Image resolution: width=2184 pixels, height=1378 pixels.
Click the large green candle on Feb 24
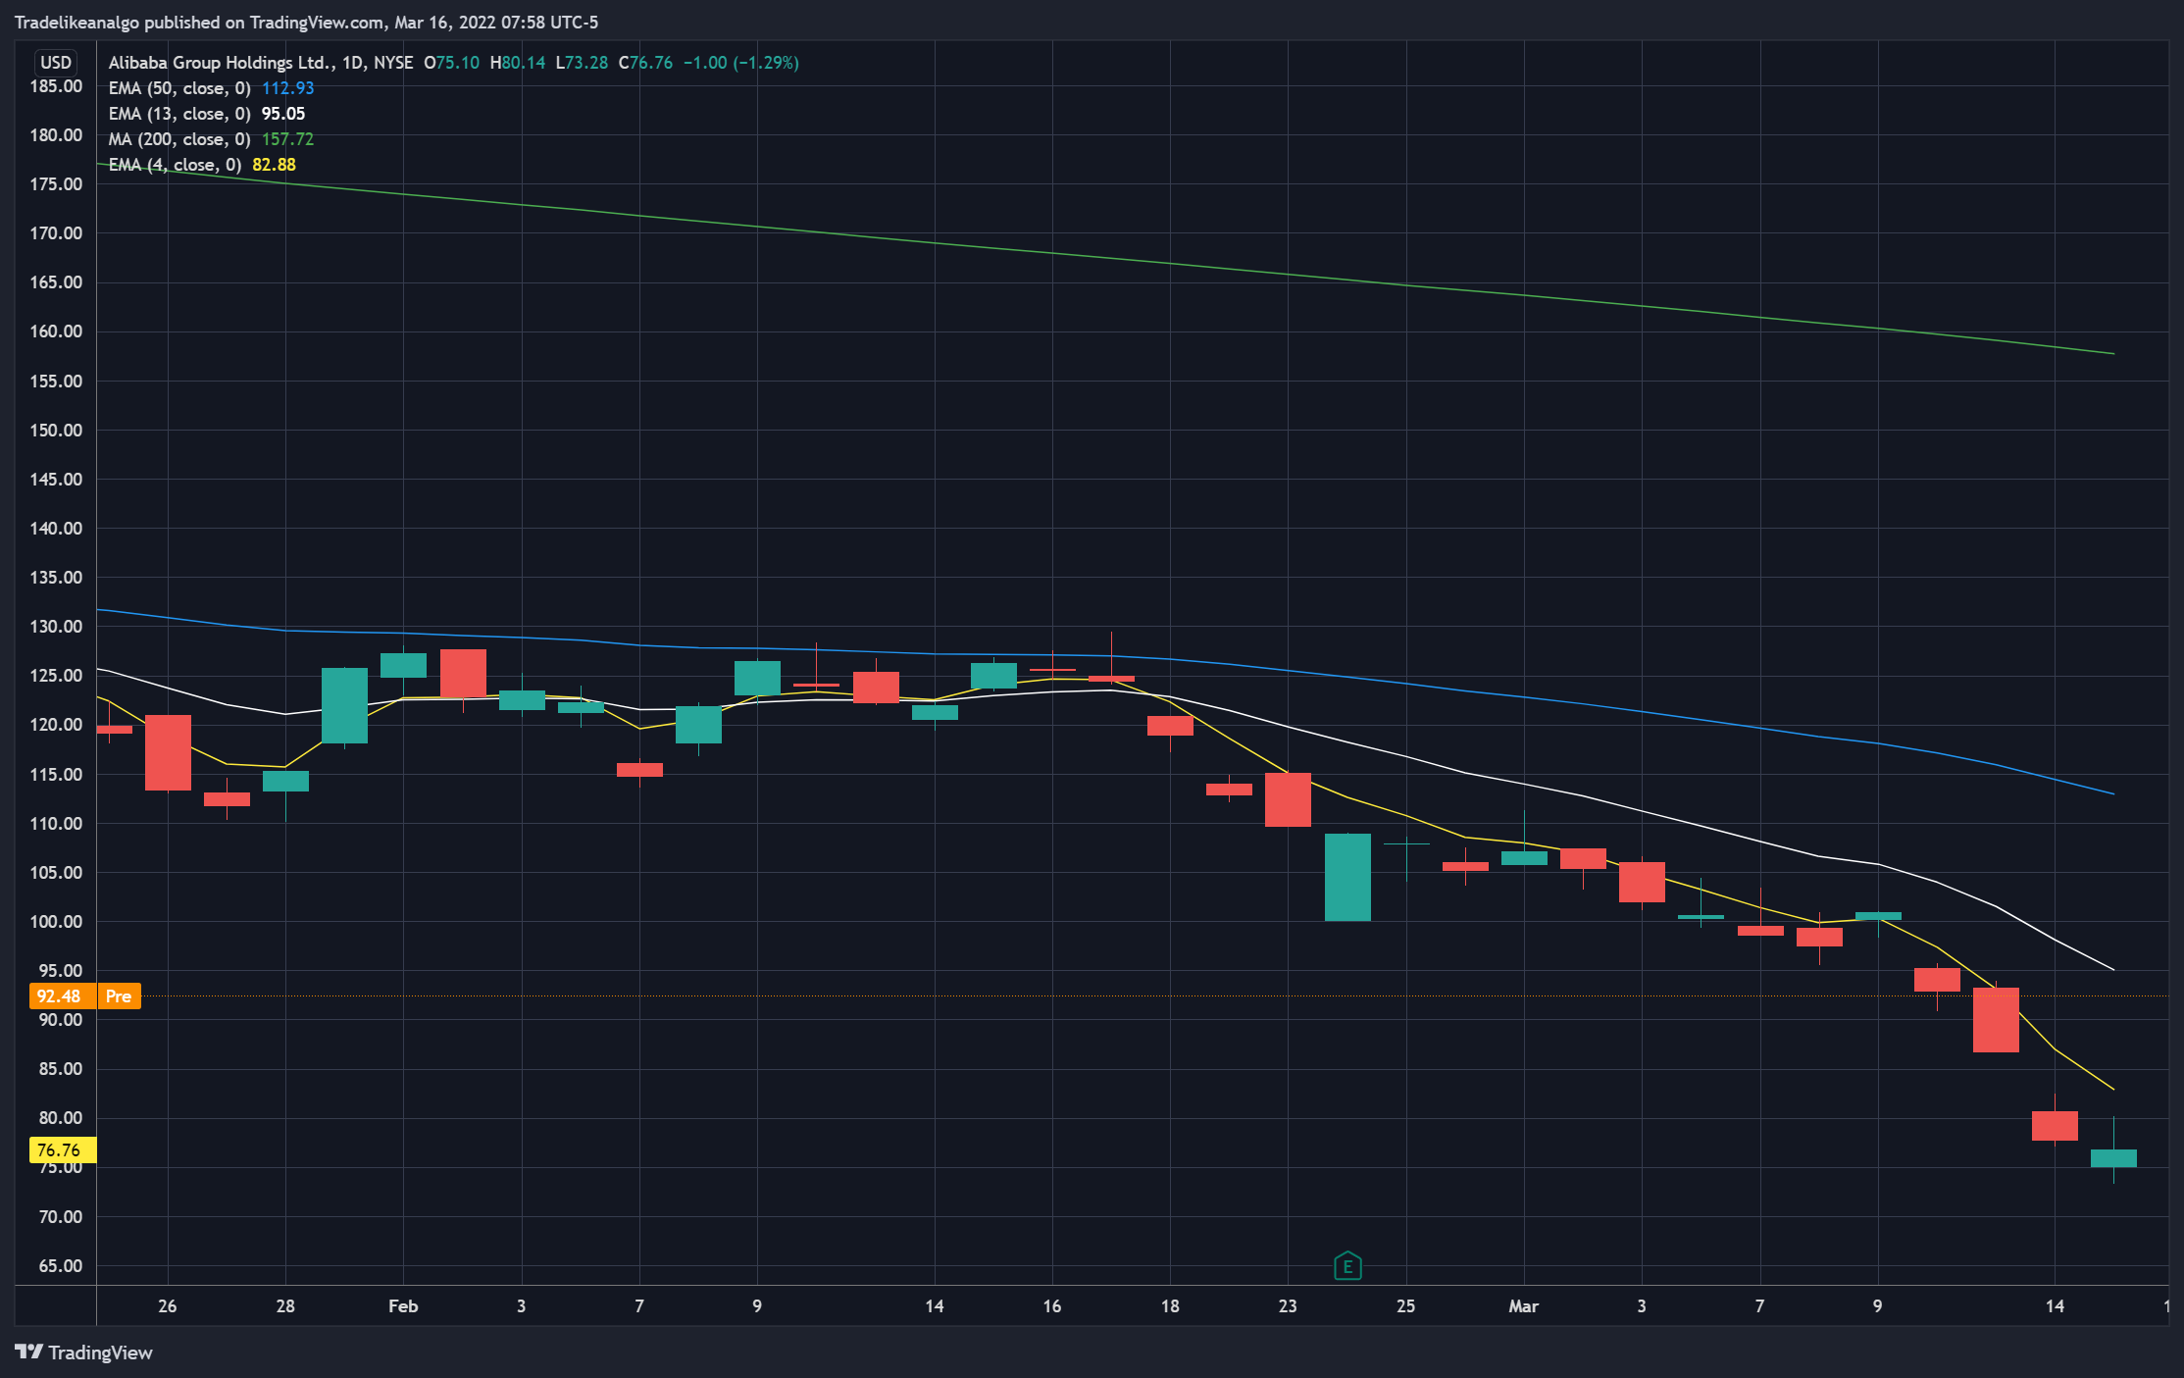pyautogui.click(x=1347, y=877)
